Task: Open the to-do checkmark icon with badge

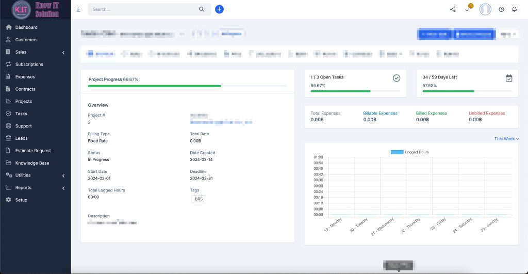Action: (468, 9)
